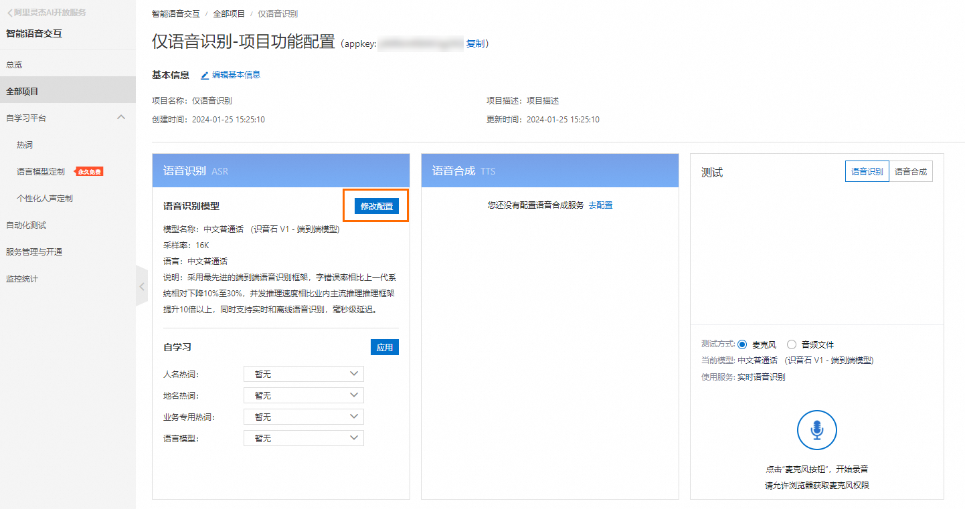Viewport: 965px width, 509px height.
Task: Click the 编辑基本信息 link
Action: coord(236,75)
